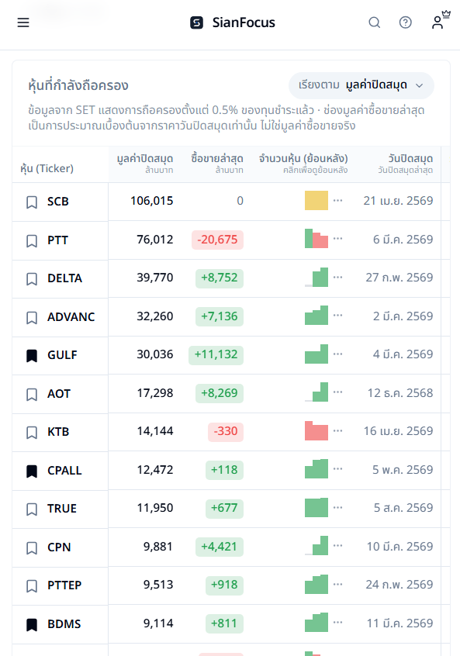
Task: Click the help question mark icon
Action: pos(405,22)
